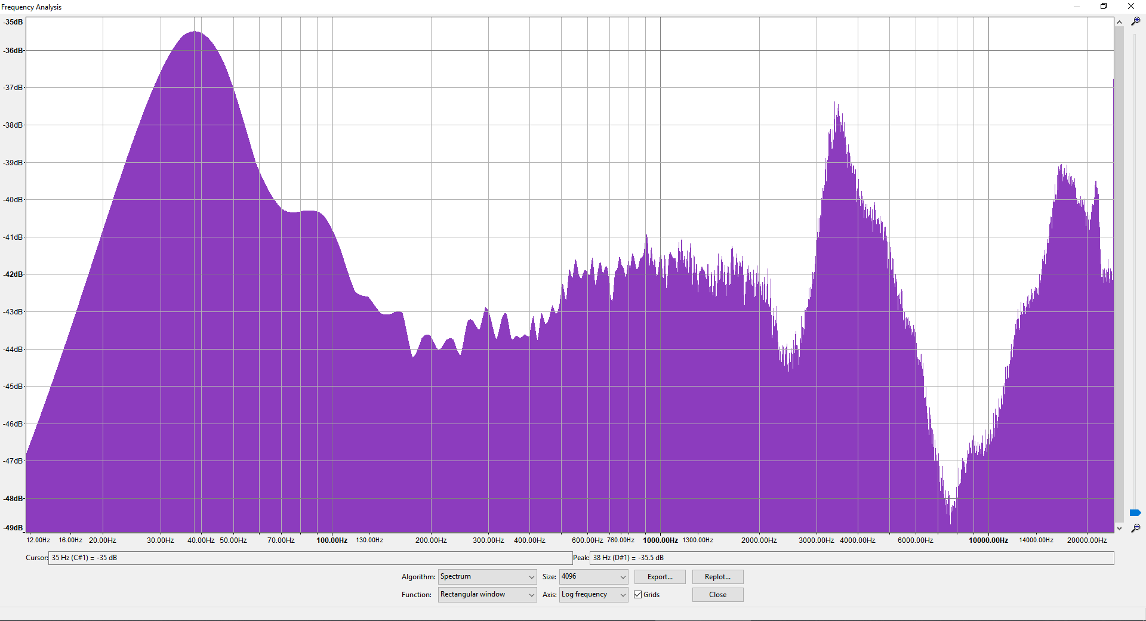Click the 12.00Hz axis label
The height and width of the screenshot is (621, 1146).
coord(38,540)
